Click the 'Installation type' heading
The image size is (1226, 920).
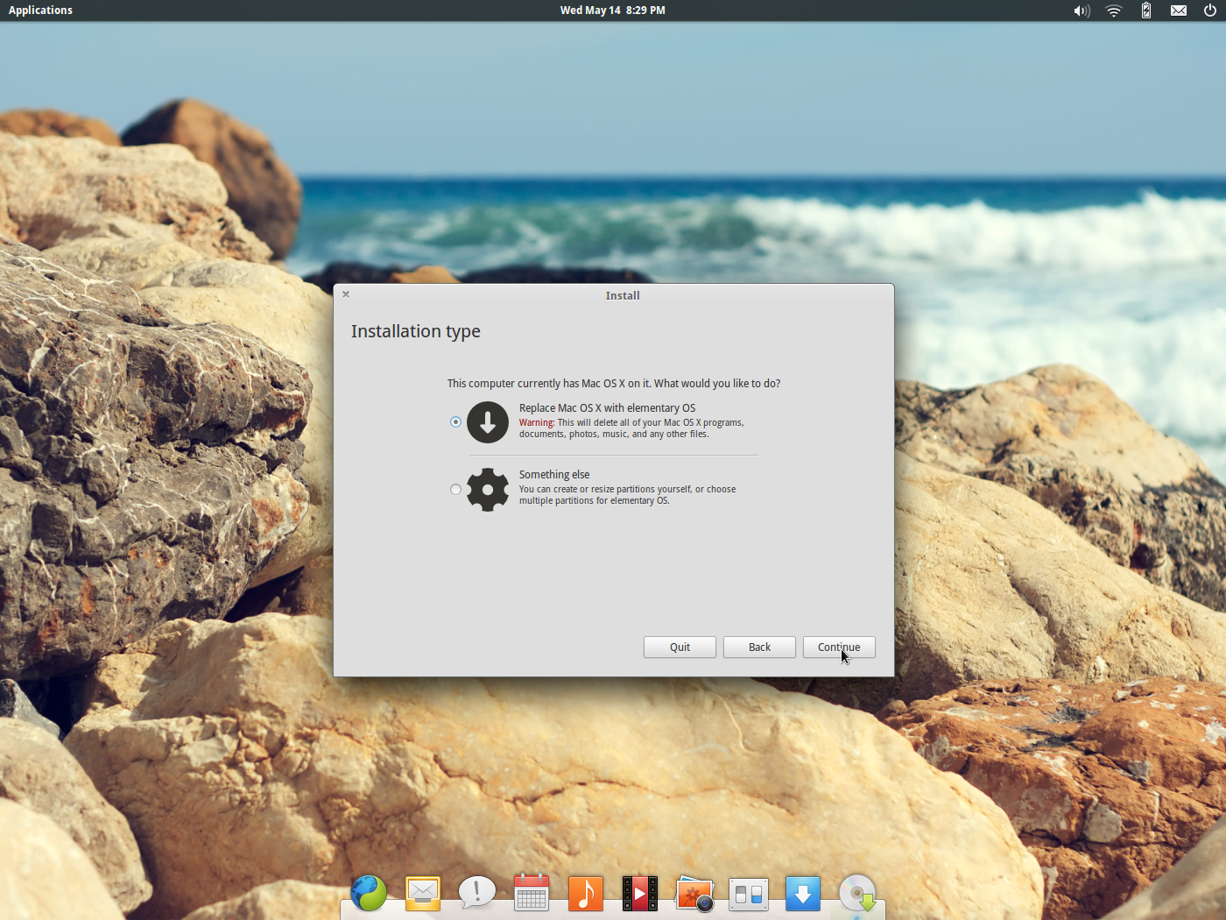click(416, 332)
